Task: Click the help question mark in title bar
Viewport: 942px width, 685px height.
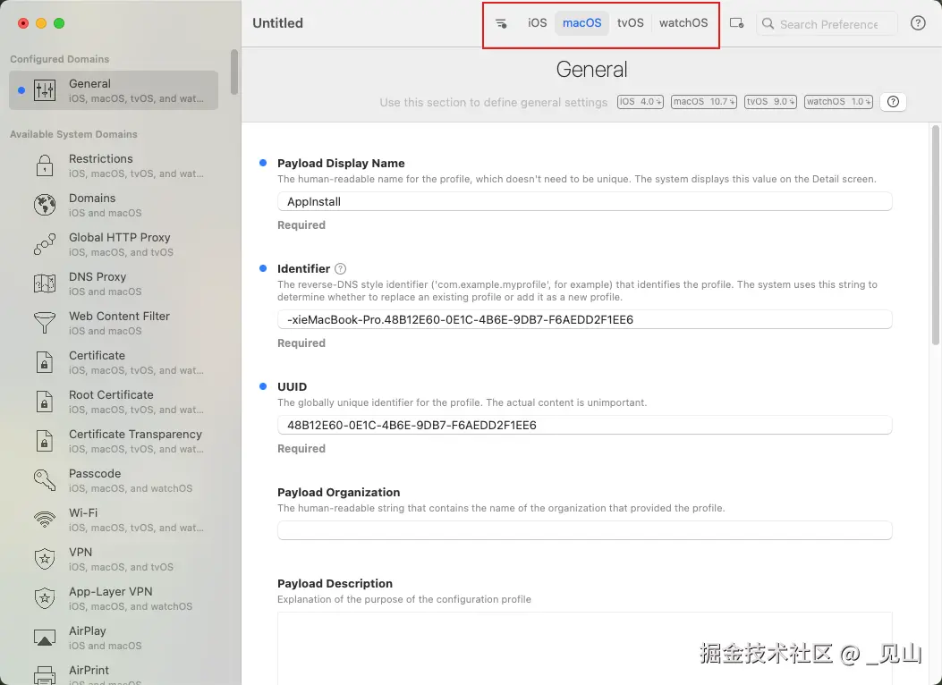Action: (x=918, y=23)
